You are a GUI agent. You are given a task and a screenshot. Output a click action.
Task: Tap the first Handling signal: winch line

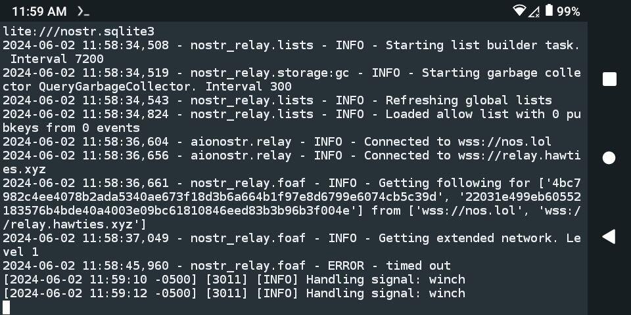pyautogui.click(x=234, y=280)
